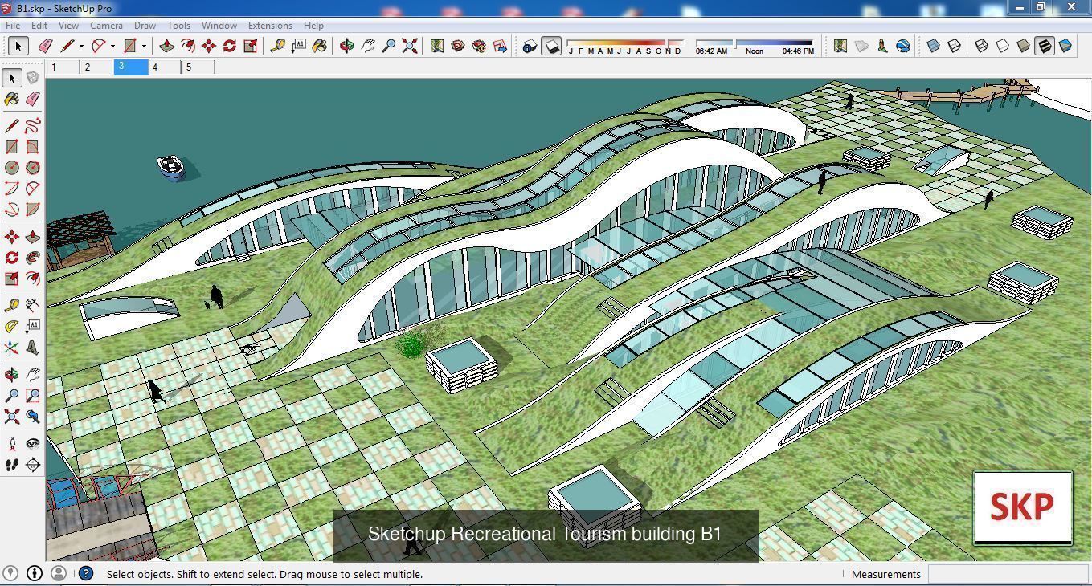Select the Section Plane tool
Viewport: 1092px width, 586px height.
(33, 465)
